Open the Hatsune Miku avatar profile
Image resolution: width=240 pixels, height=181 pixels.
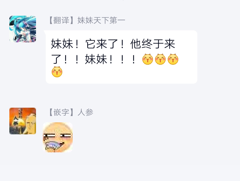click(23, 29)
